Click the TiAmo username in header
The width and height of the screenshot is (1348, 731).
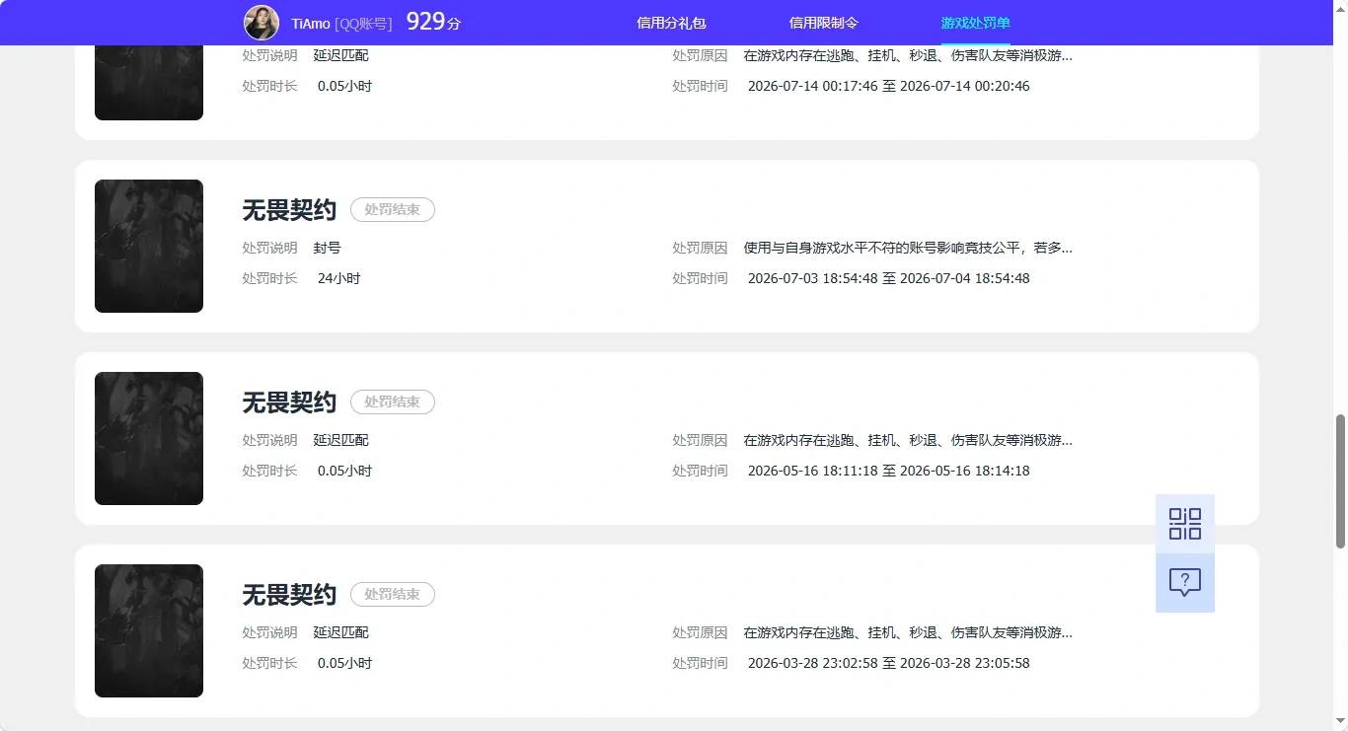coord(311,24)
